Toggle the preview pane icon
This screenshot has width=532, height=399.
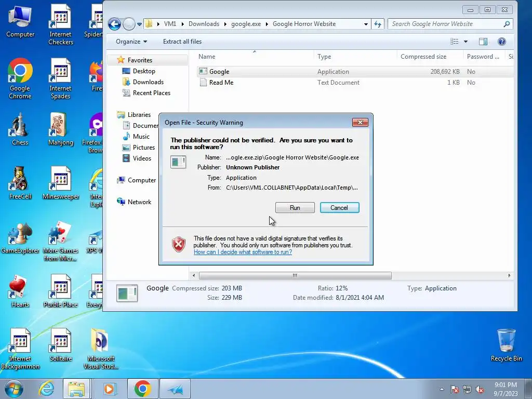[x=483, y=42]
